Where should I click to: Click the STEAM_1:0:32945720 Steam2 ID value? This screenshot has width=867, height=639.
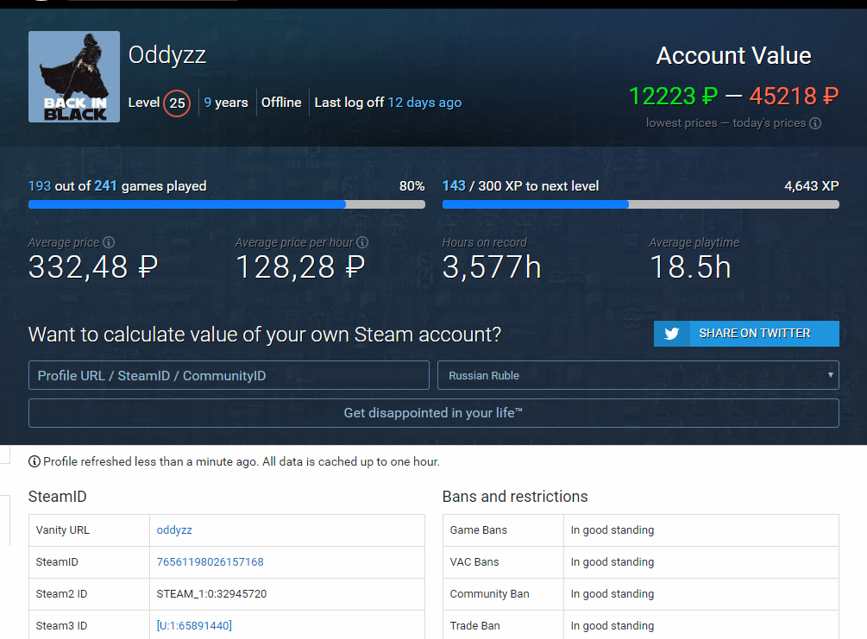coord(211,594)
